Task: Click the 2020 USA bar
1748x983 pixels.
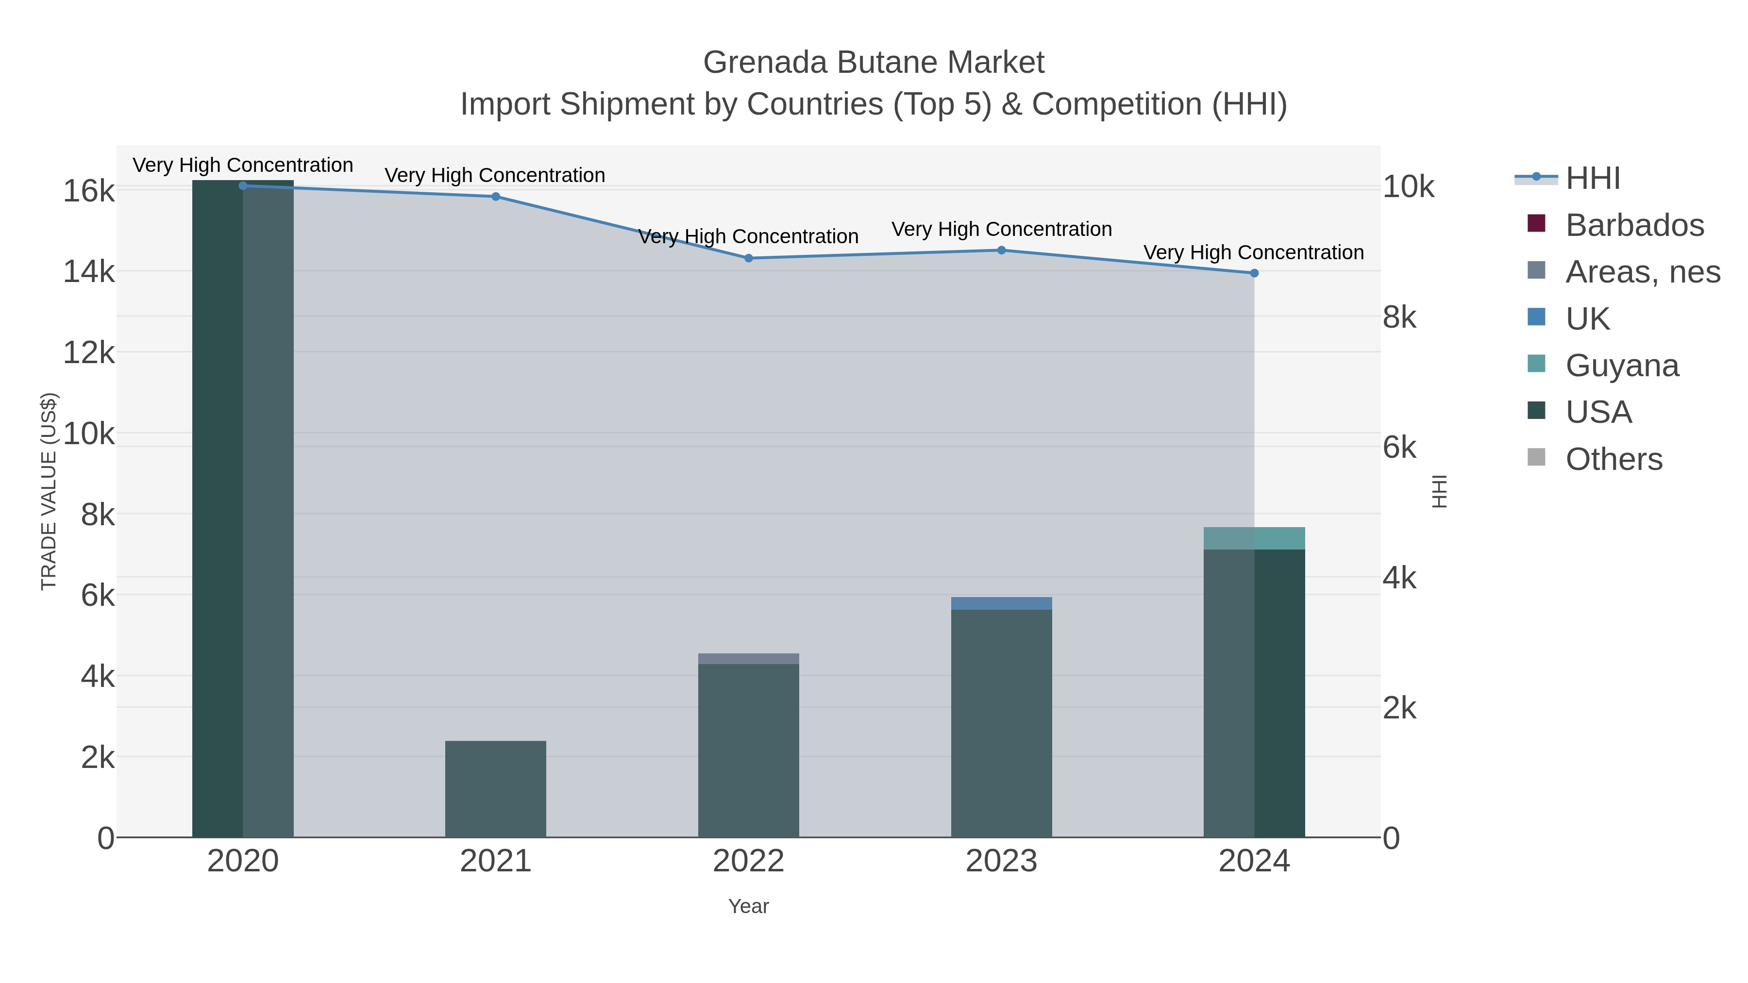Action: point(243,509)
